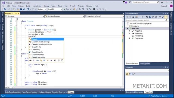Expand the Properties node in Solution Explorer
Viewport: 174px width, 98px height.
tap(129, 31)
